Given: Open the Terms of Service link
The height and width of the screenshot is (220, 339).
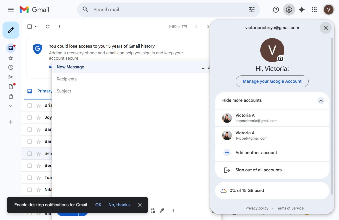Looking at the screenshot, I should pos(290,208).
